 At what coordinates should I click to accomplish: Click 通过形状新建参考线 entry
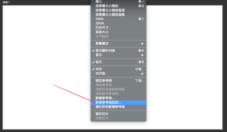point(119,107)
